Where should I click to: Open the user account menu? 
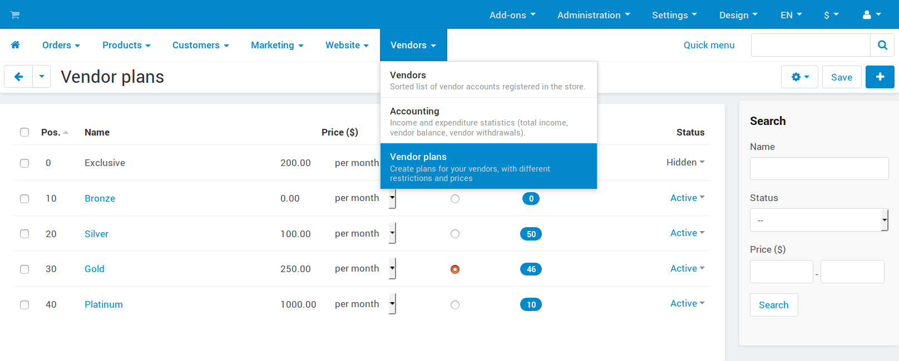coord(872,15)
